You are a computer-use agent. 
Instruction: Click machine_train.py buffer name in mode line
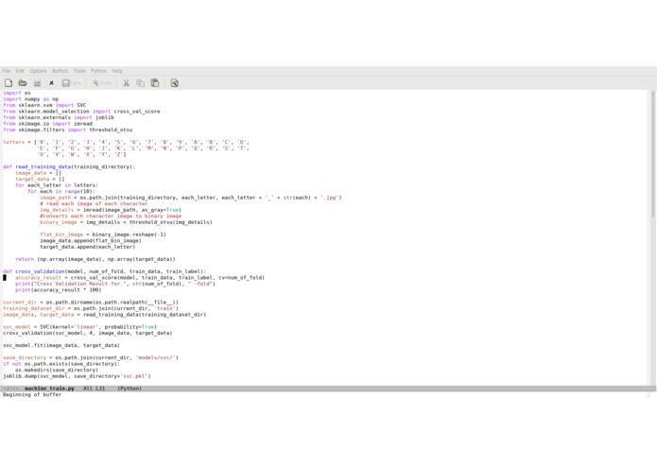pos(49,389)
